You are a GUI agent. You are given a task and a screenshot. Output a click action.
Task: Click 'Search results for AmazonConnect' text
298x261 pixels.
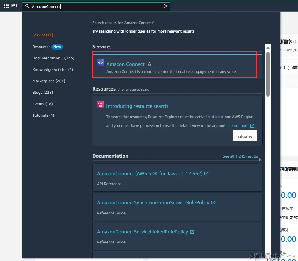(x=123, y=23)
